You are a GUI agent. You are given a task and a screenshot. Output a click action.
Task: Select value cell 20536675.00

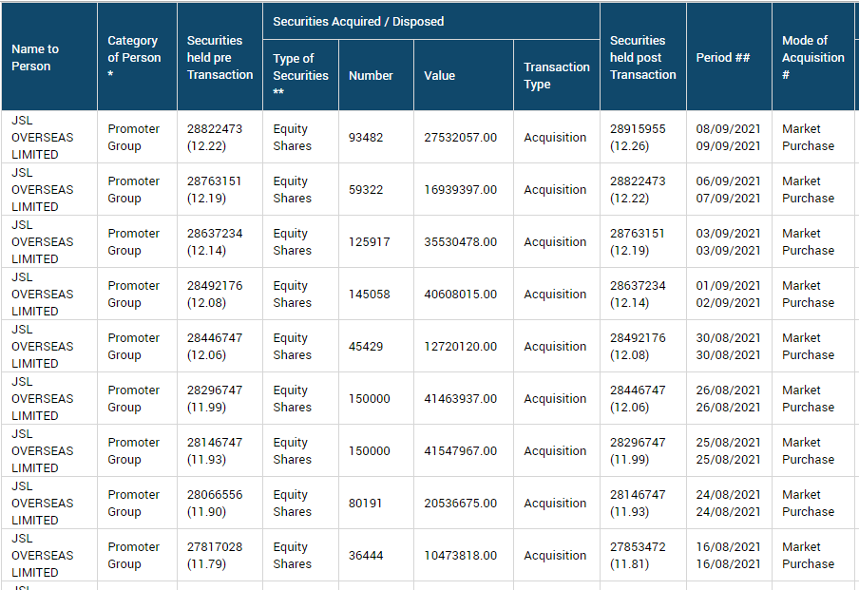(464, 503)
